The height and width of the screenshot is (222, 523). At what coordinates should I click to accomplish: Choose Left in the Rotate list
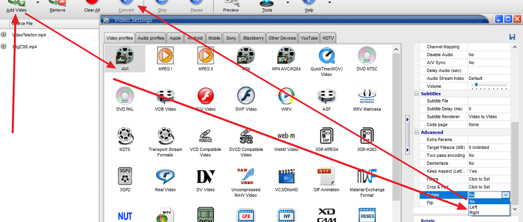tap(489, 207)
